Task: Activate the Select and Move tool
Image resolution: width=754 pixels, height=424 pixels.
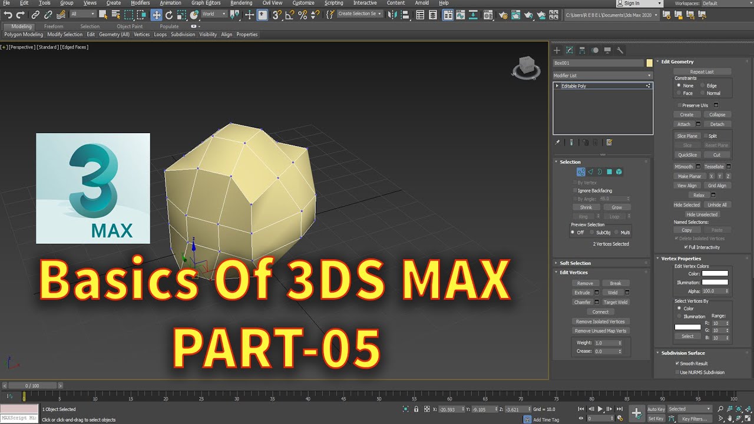Action: pos(156,15)
